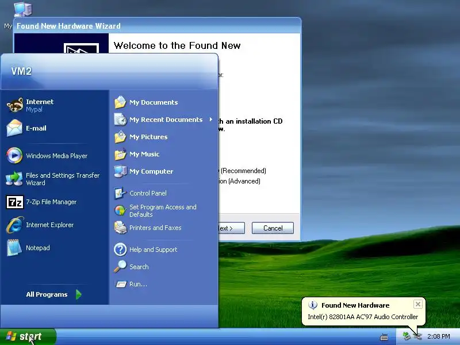Launch the Internet Explorer icon
The width and height of the screenshot is (460, 345).
[15, 225]
